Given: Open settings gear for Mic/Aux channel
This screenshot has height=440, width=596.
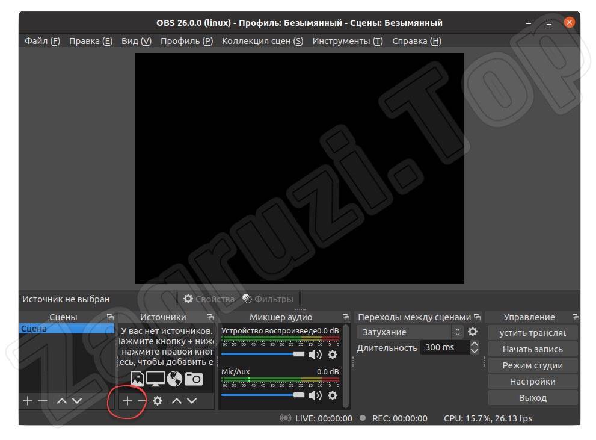Looking at the screenshot, I should [x=332, y=395].
